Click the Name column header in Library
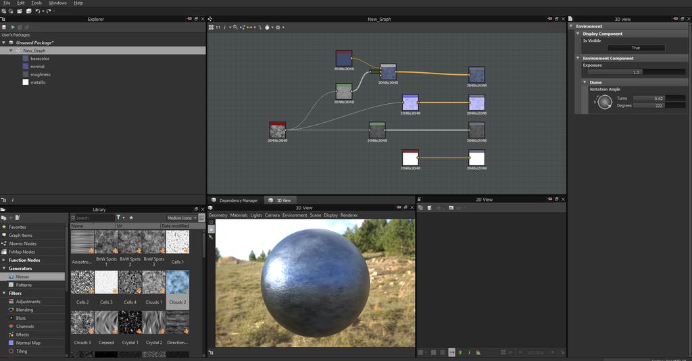 (x=93, y=225)
